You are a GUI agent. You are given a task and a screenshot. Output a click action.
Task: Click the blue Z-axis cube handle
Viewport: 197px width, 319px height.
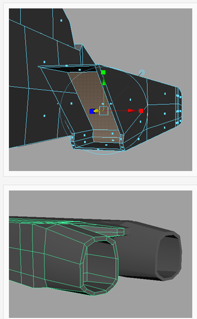point(92,111)
